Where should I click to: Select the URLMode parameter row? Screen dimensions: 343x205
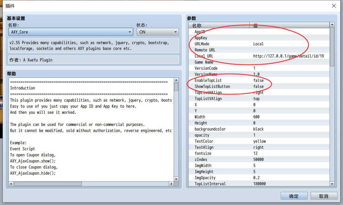259,44
